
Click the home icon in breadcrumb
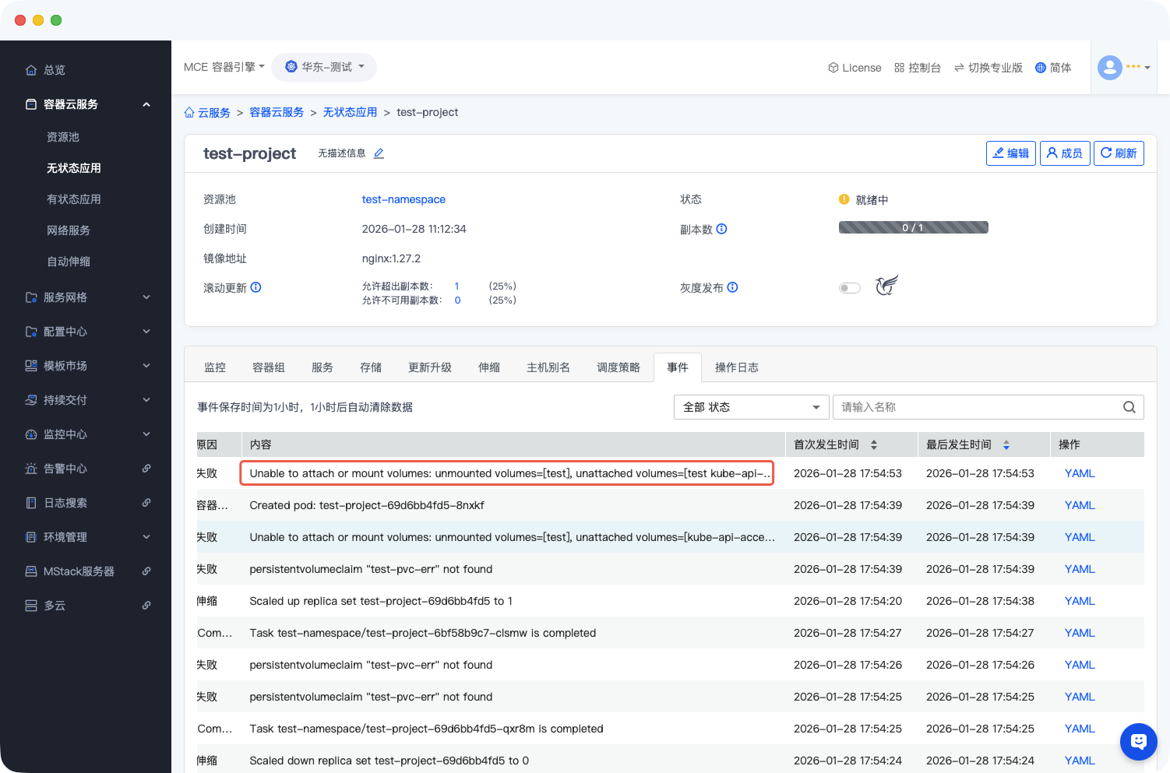click(x=189, y=113)
